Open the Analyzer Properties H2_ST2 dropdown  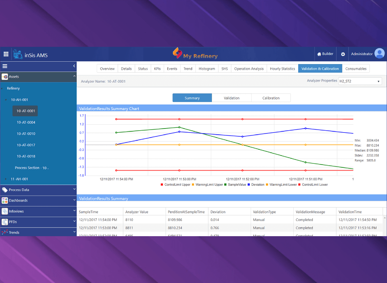pos(360,81)
